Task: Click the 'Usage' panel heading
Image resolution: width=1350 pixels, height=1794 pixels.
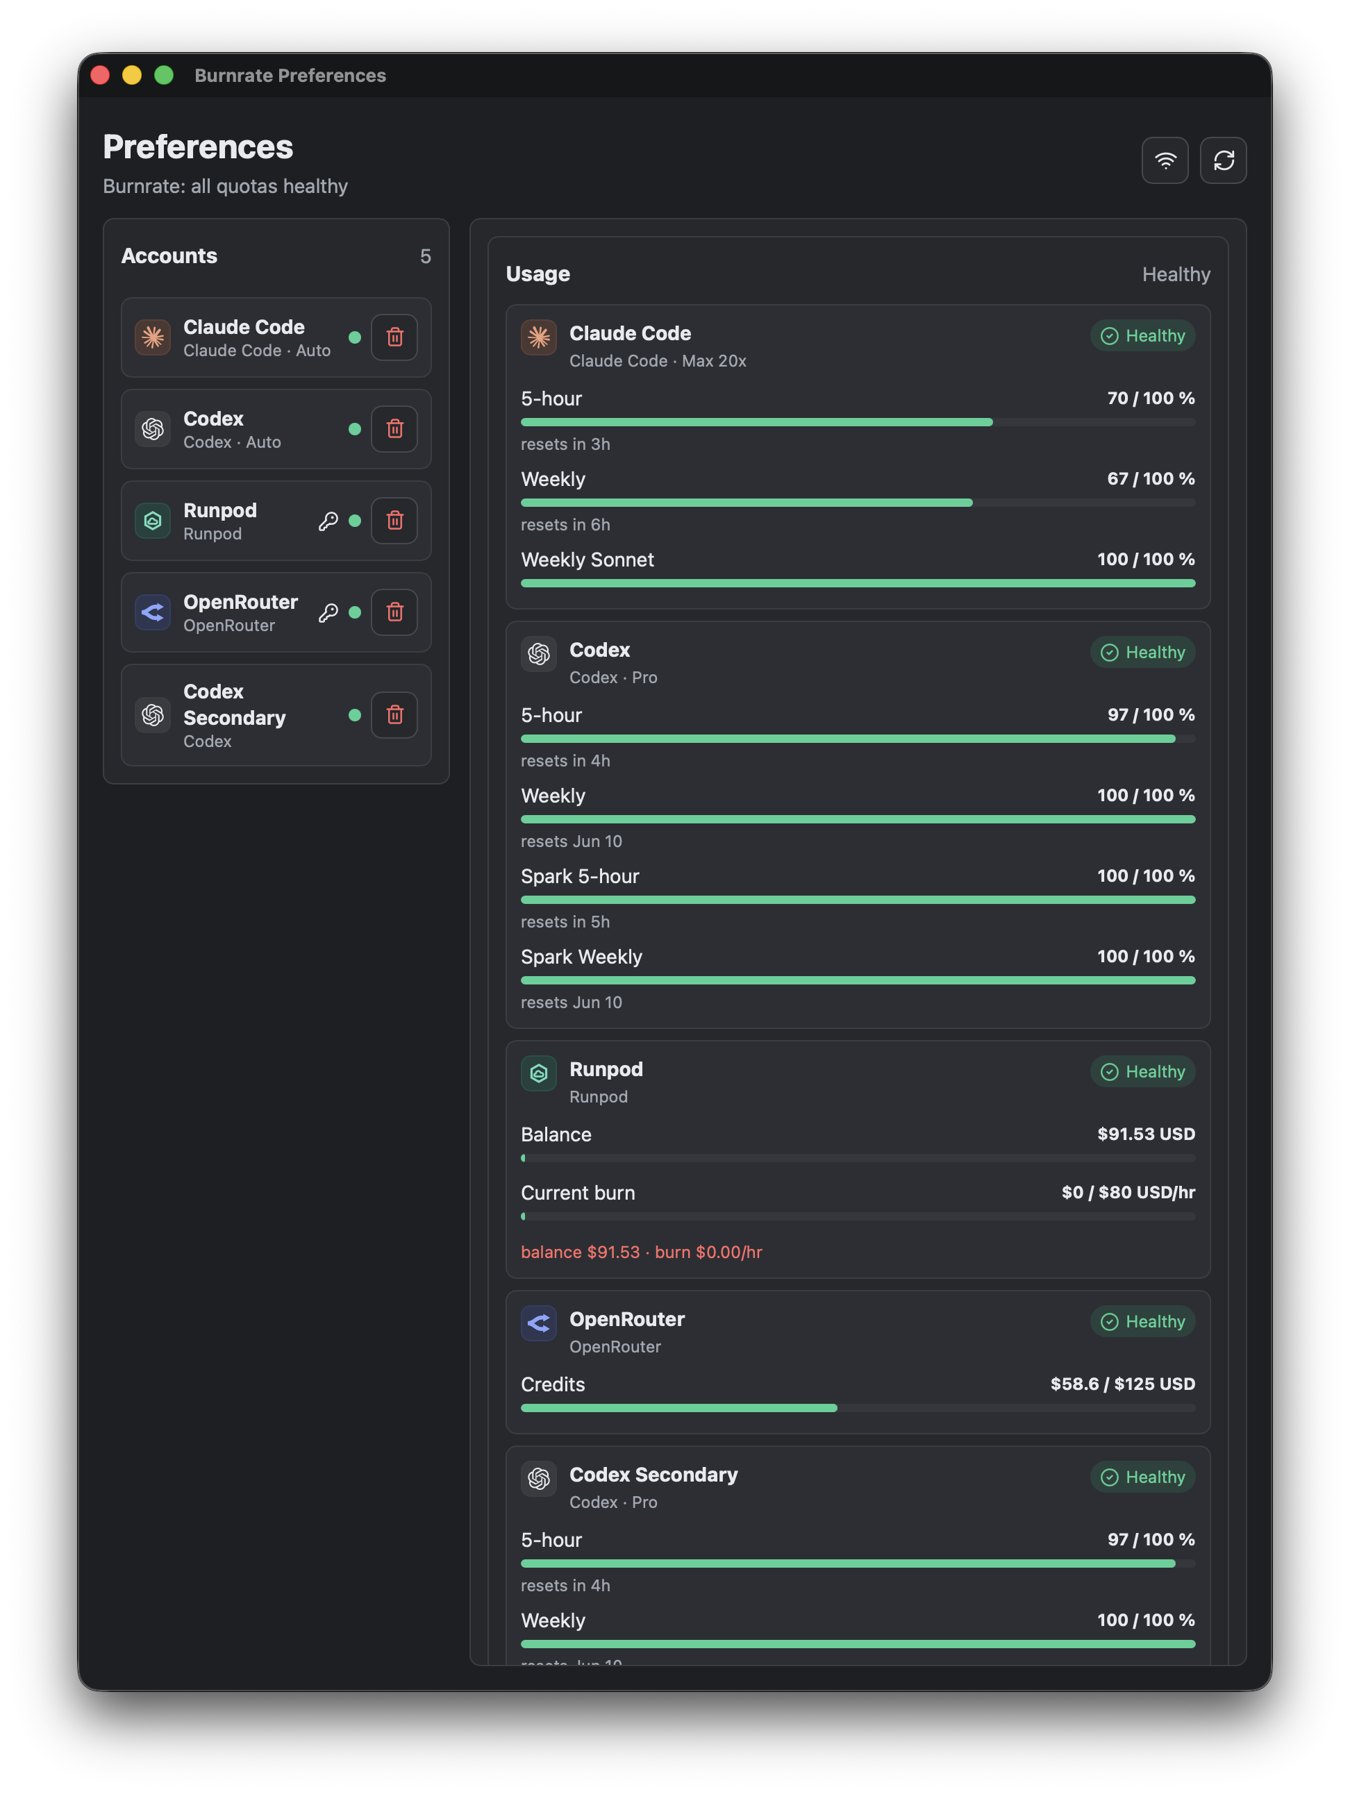Action: (x=538, y=275)
